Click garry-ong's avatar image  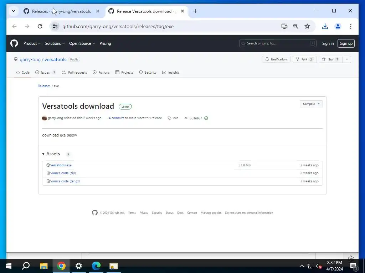point(45,118)
